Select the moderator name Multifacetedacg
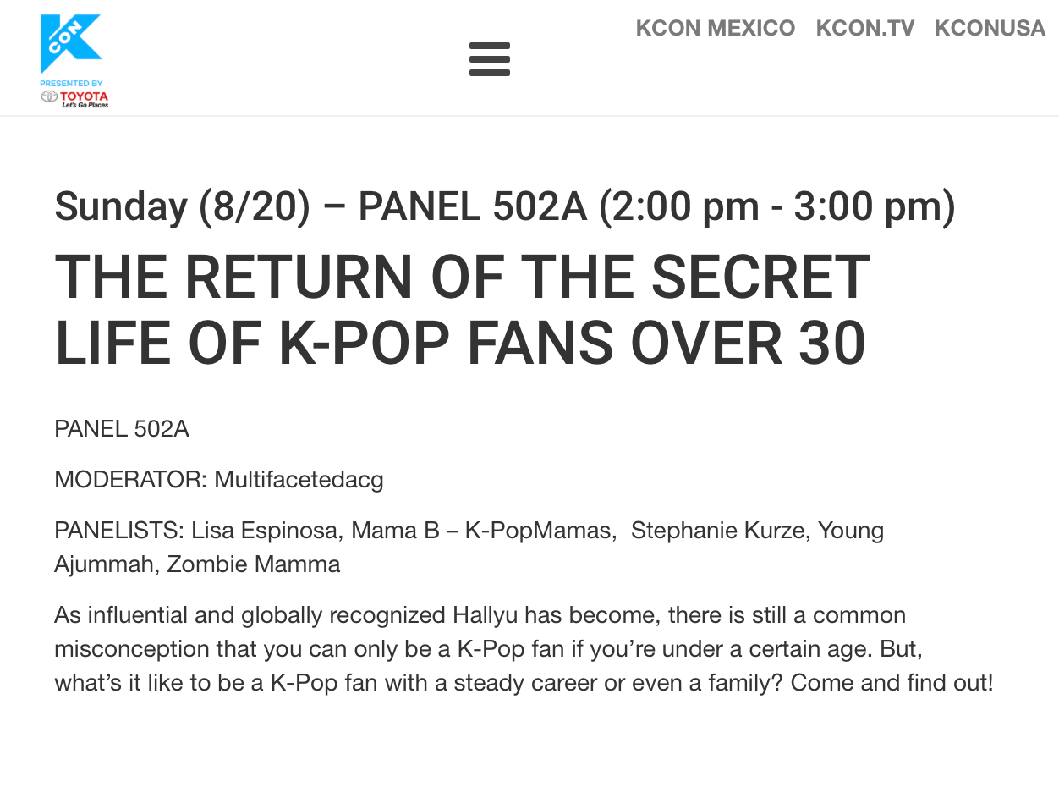 (299, 480)
